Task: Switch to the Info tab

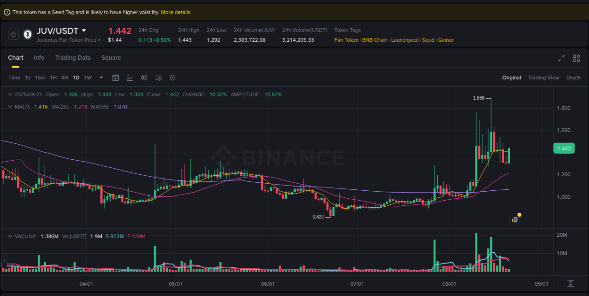Action: pyautogui.click(x=39, y=57)
